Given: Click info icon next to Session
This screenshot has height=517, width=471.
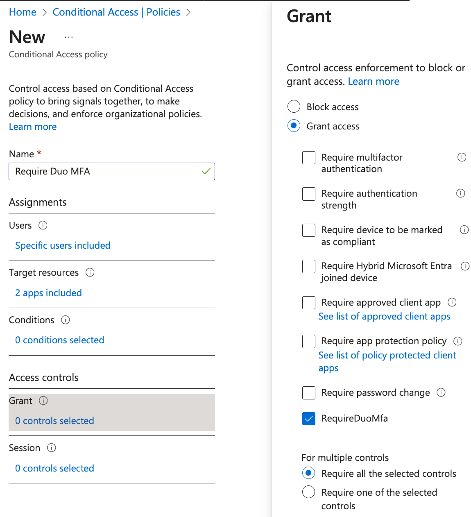Looking at the screenshot, I should [52, 448].
